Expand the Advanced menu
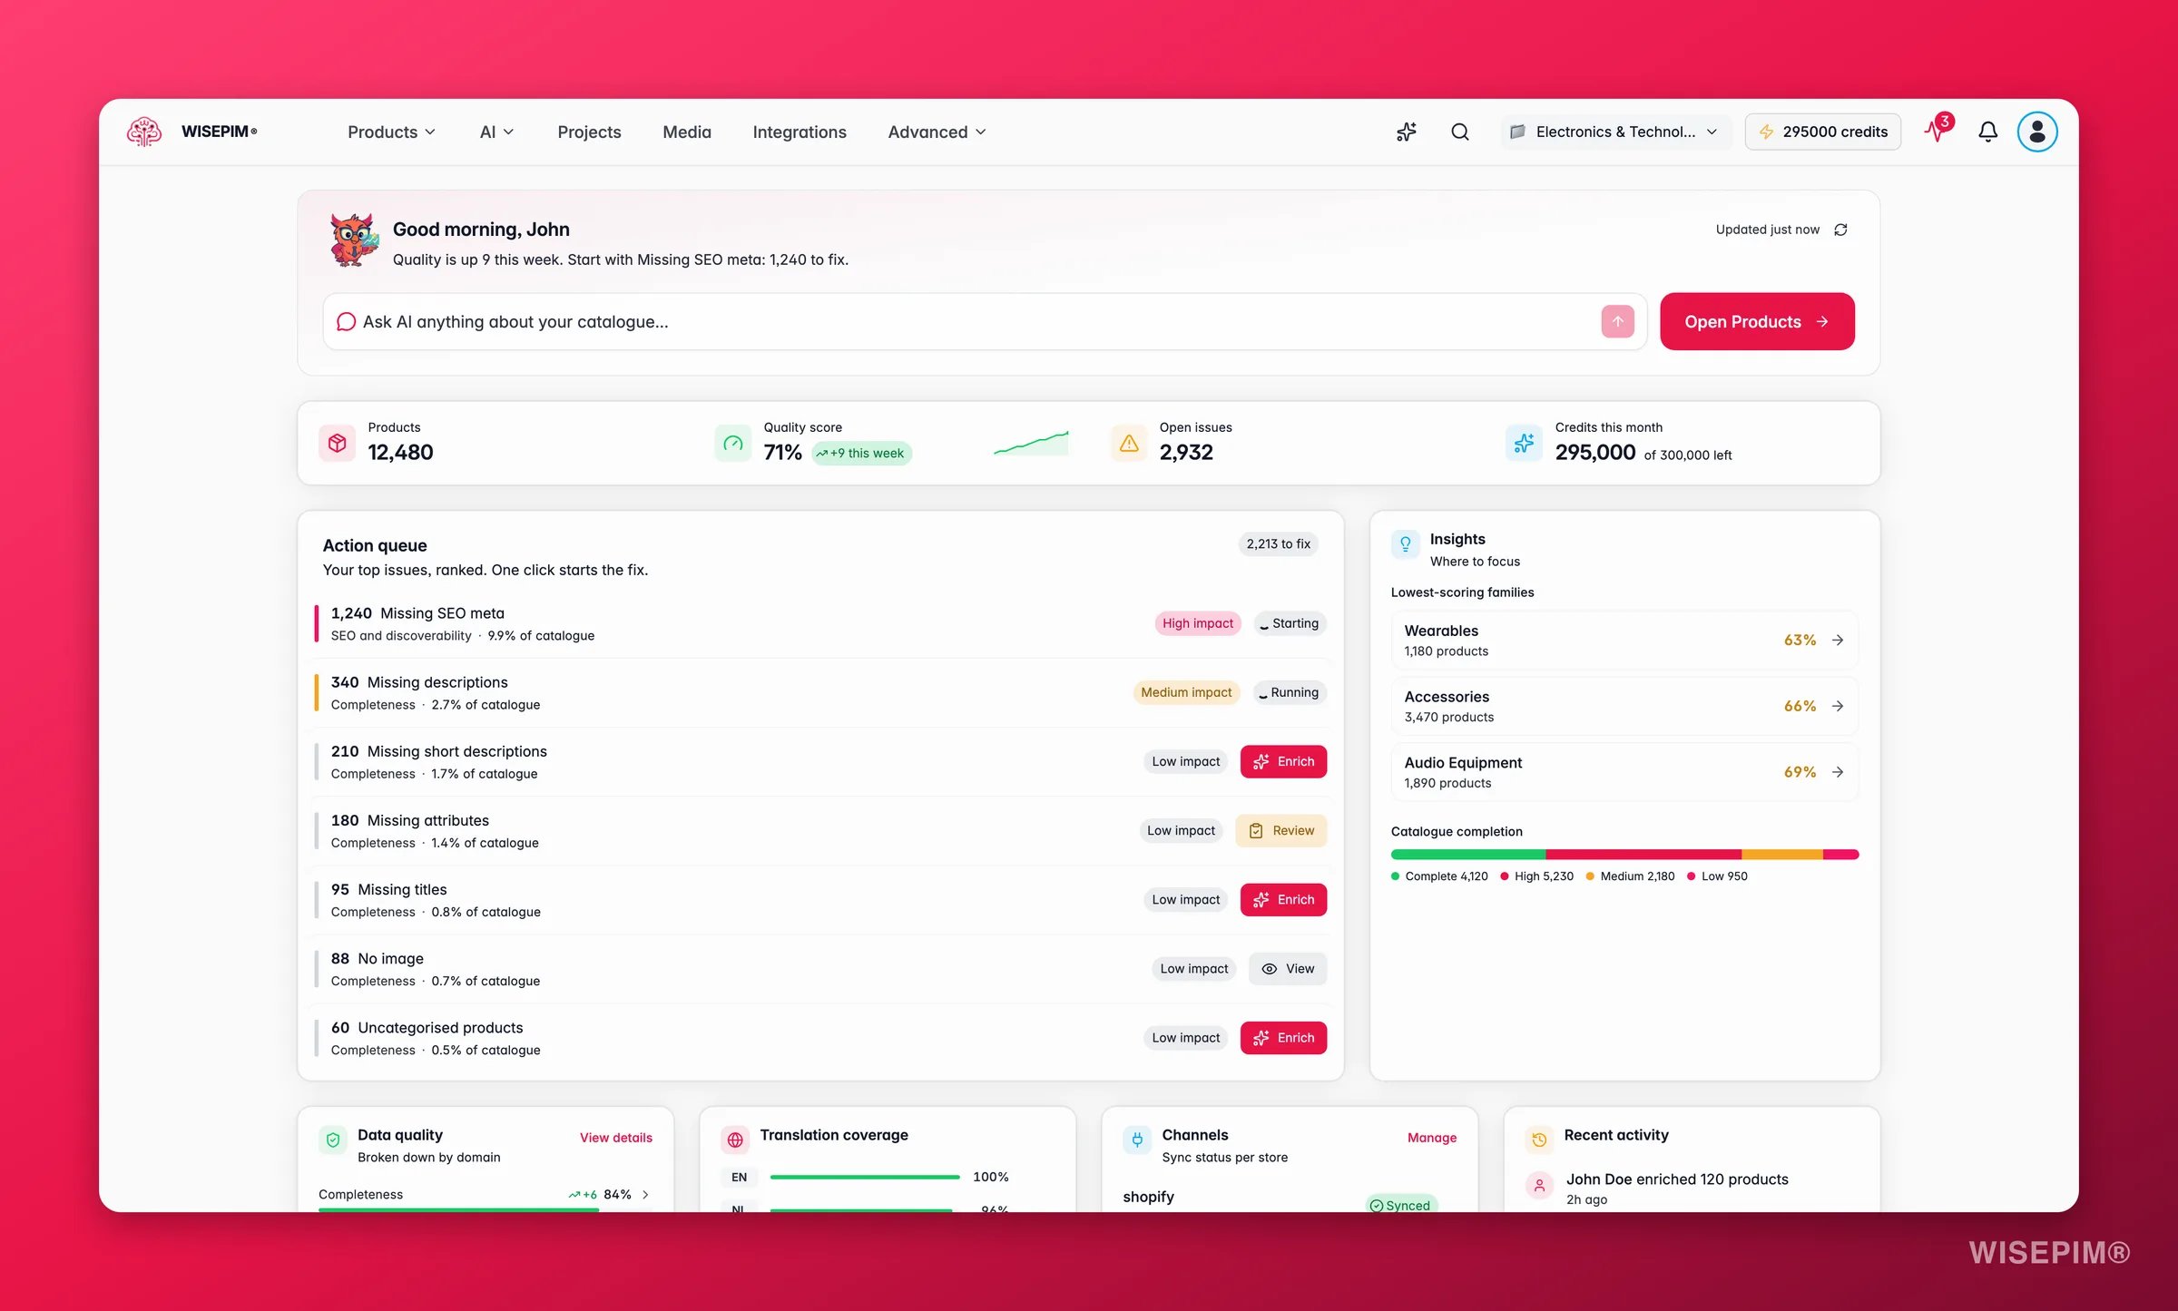Viewport: 2178px width, 1311px height. coord(937,132)
